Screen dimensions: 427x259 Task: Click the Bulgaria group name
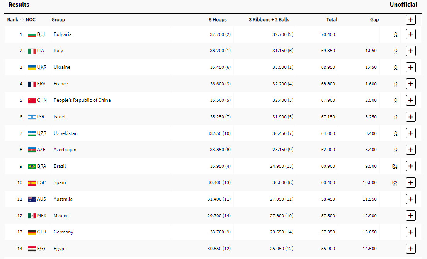(63, 34)
